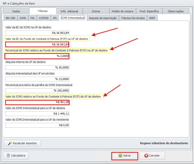This screenshot has height=164, width=194.
Task: Open the Observações tab
Action: pos(175,11)
